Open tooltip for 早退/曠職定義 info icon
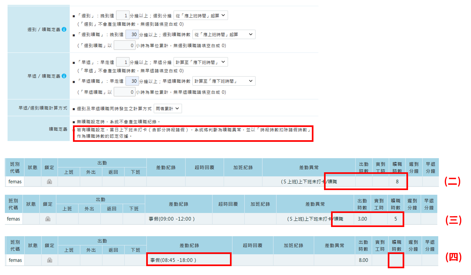This screenshot has width=471, height=275. coord(65,76)
